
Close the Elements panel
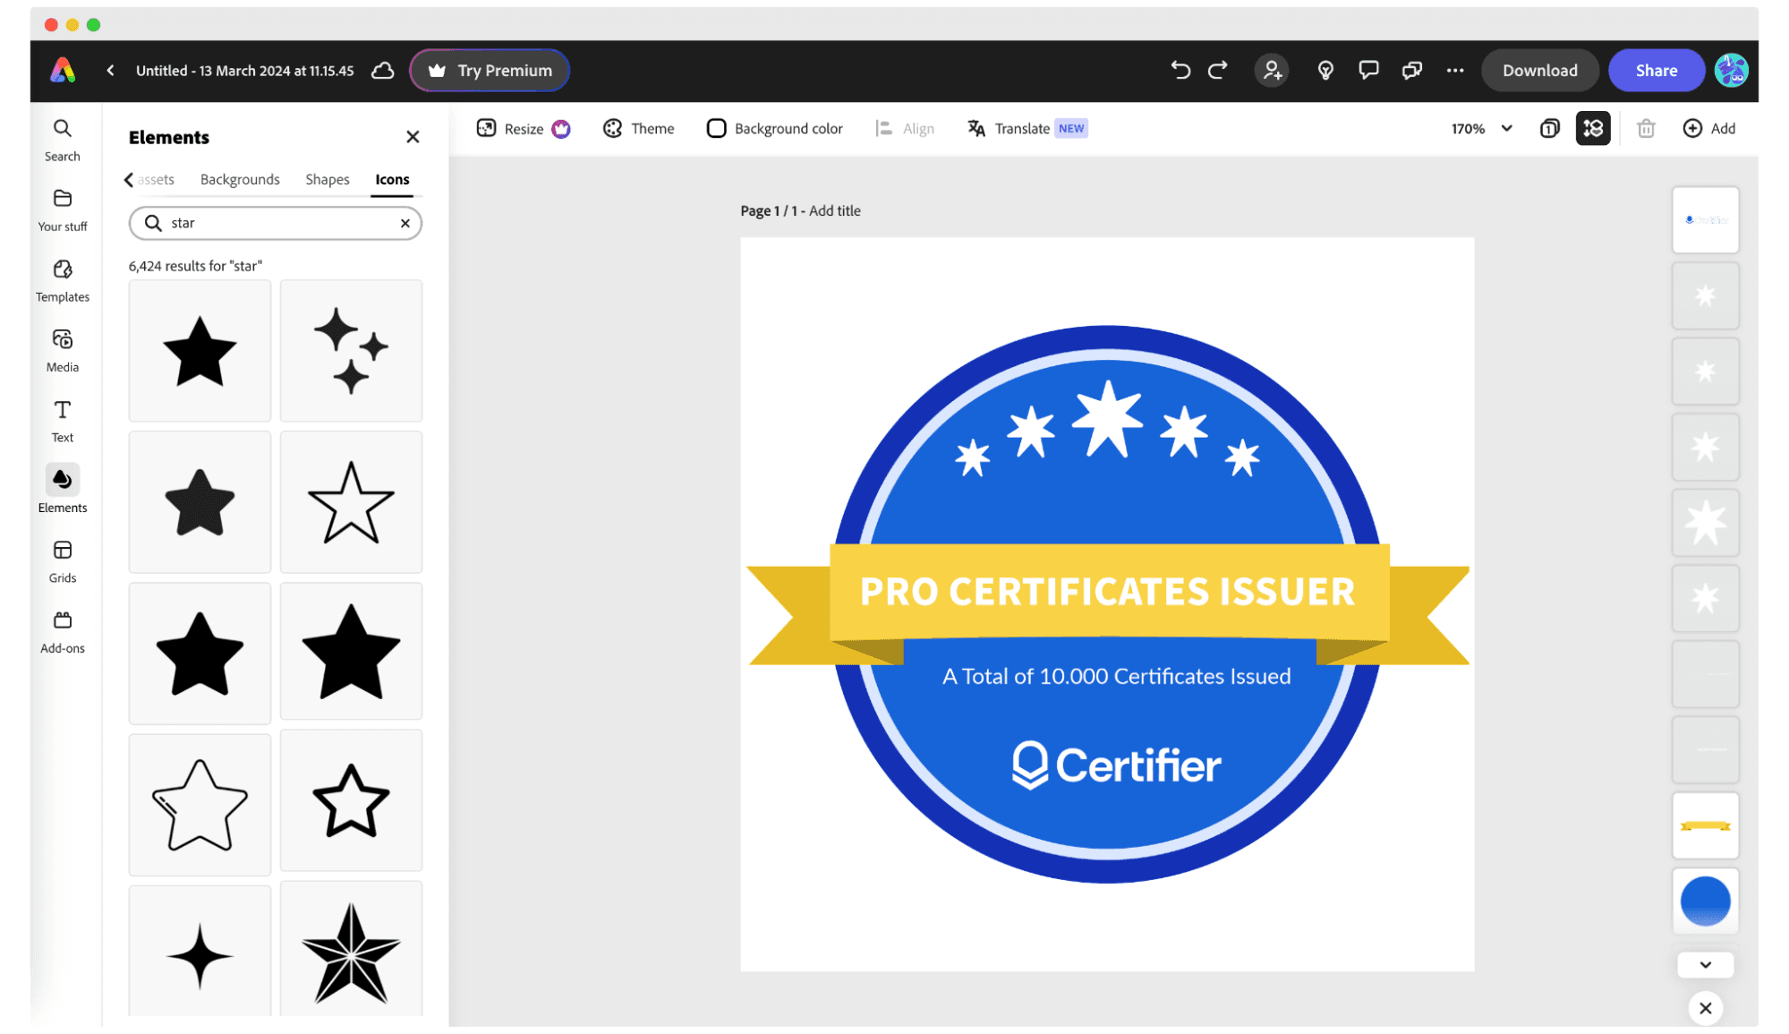click(413, 137)
